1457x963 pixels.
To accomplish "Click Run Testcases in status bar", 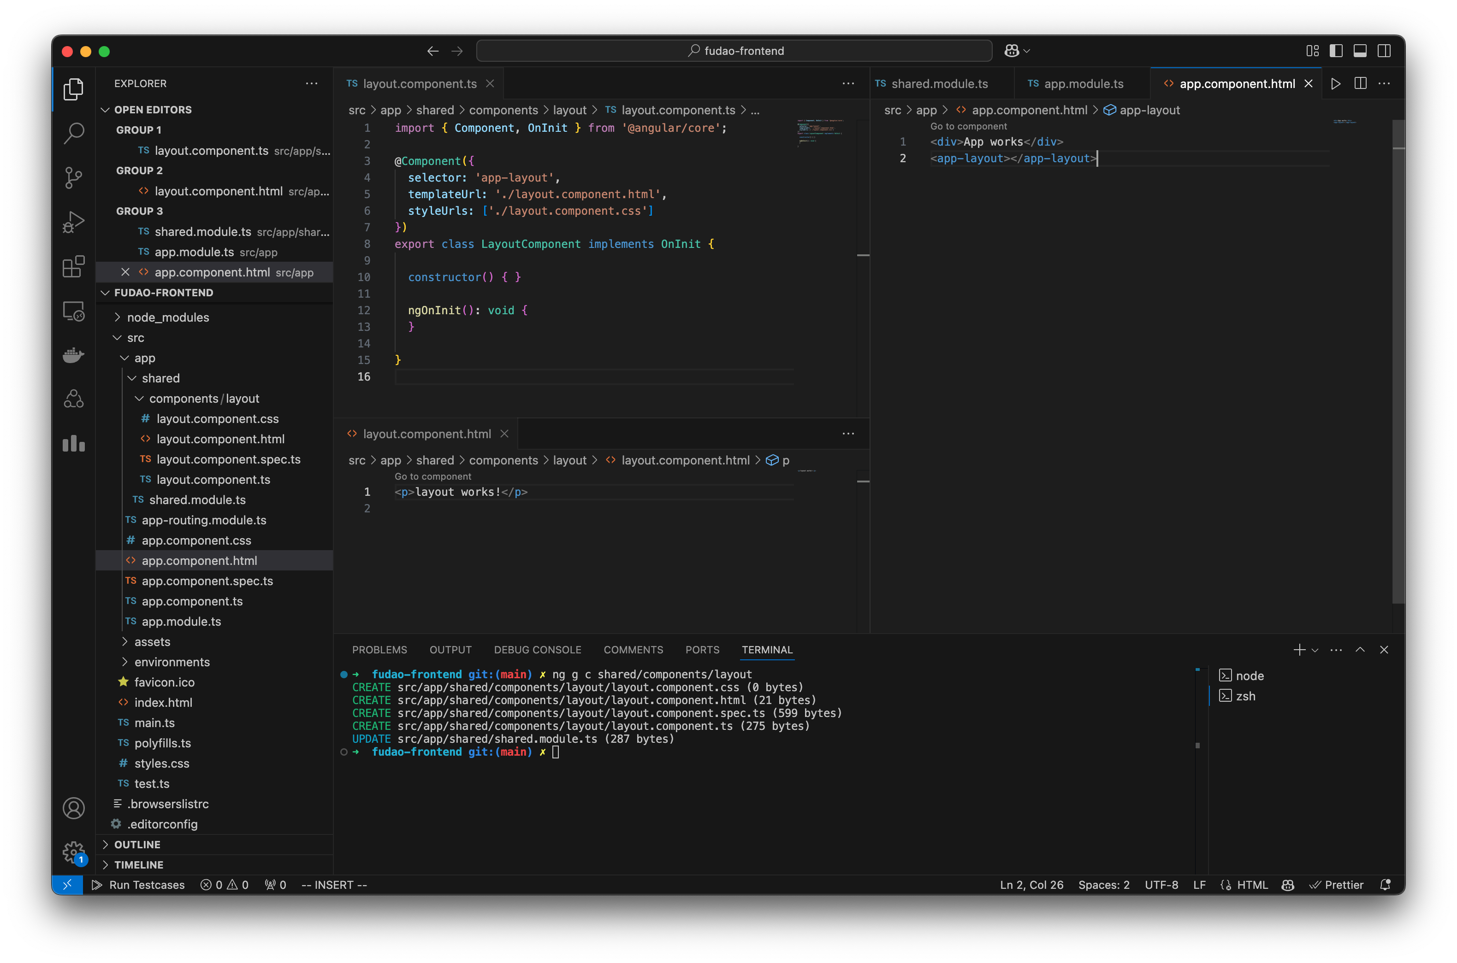I will (139, 884).
